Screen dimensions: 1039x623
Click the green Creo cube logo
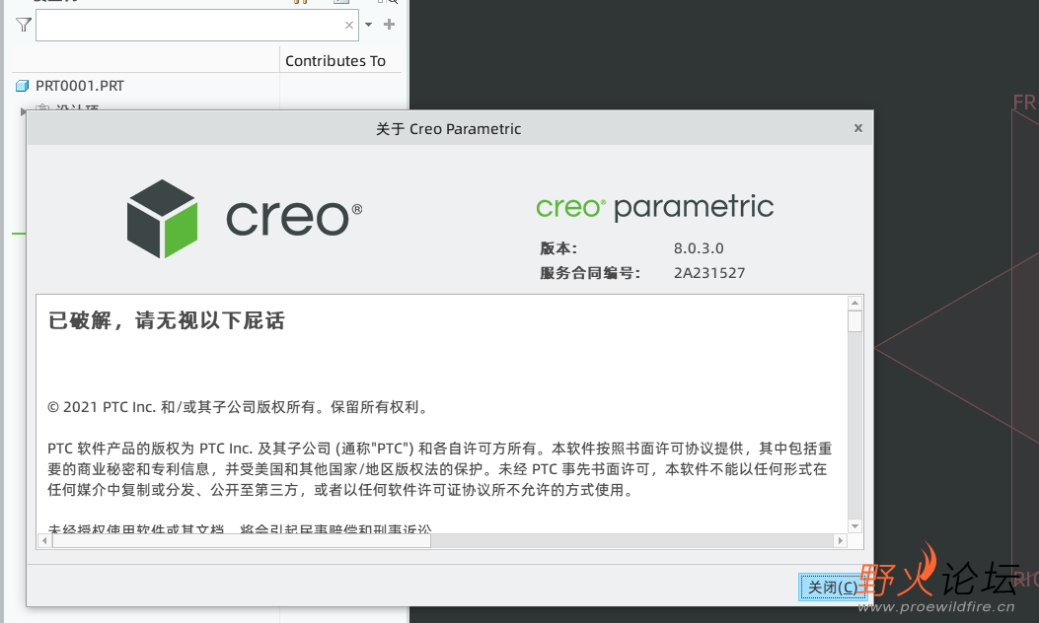(x=163, y=219)
